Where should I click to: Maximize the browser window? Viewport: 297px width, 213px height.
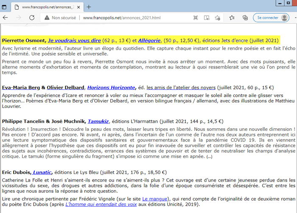[288, 3]
